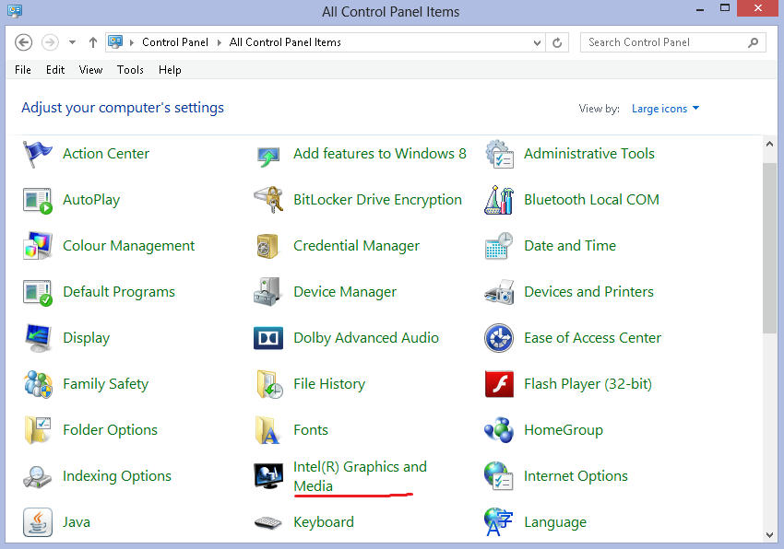Expand the recent locations arrow beside Forward
This screenshot has width=784, height=549.
(x=72, y=42)
